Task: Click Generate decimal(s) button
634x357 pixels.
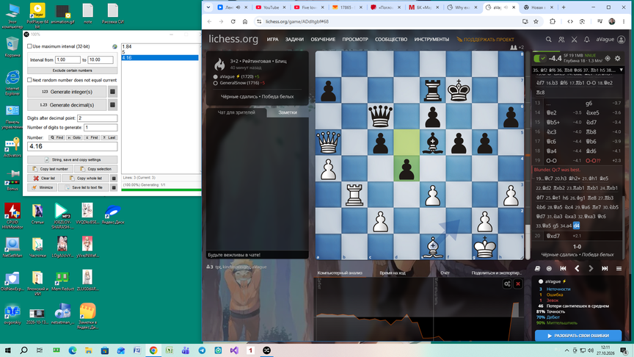Action: (x=67, y=105)
